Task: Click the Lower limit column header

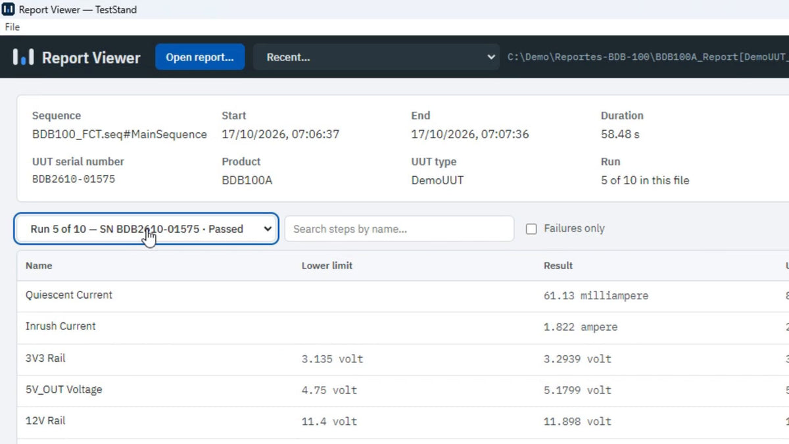Action: point(327,266)
